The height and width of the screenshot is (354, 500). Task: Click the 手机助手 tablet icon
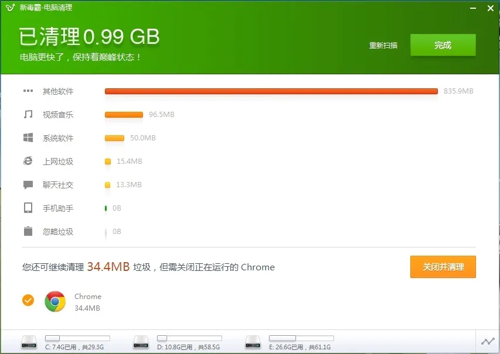(x=28, y=208)
